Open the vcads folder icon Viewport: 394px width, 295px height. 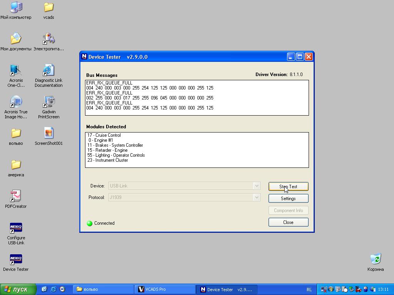click(x=48, y=10)
